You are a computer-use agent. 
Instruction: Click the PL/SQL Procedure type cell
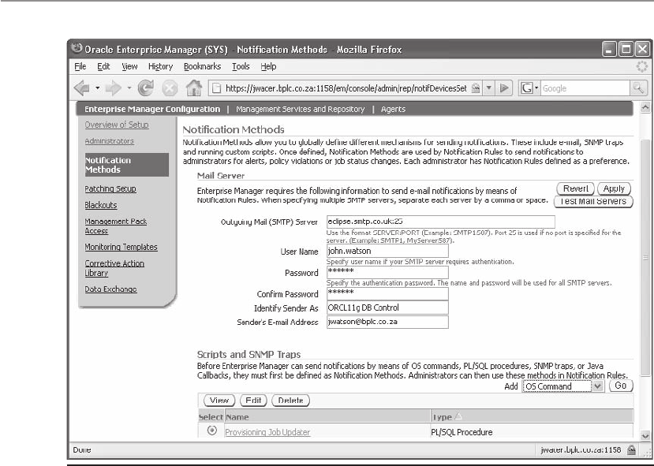[462, 432]
